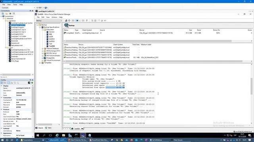Click first Data Protector toolbar icon
Viewport: 254px width, 142px height.
click(66, 21)
